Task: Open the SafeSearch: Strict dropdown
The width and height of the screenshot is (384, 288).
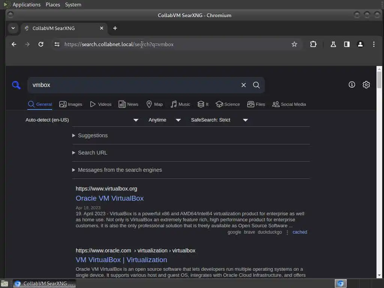Action: click(219, 120)
